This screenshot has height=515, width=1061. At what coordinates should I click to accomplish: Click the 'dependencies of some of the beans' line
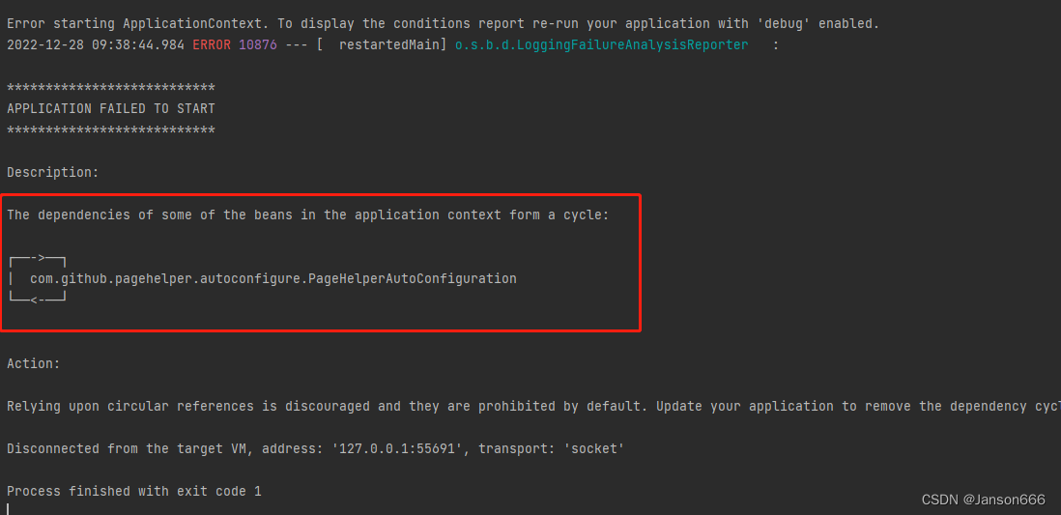tap(308, 215)
